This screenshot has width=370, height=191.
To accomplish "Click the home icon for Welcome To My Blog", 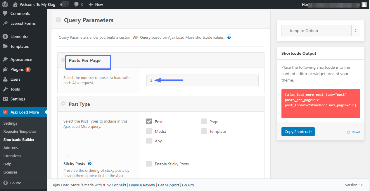I will [15, 4].
